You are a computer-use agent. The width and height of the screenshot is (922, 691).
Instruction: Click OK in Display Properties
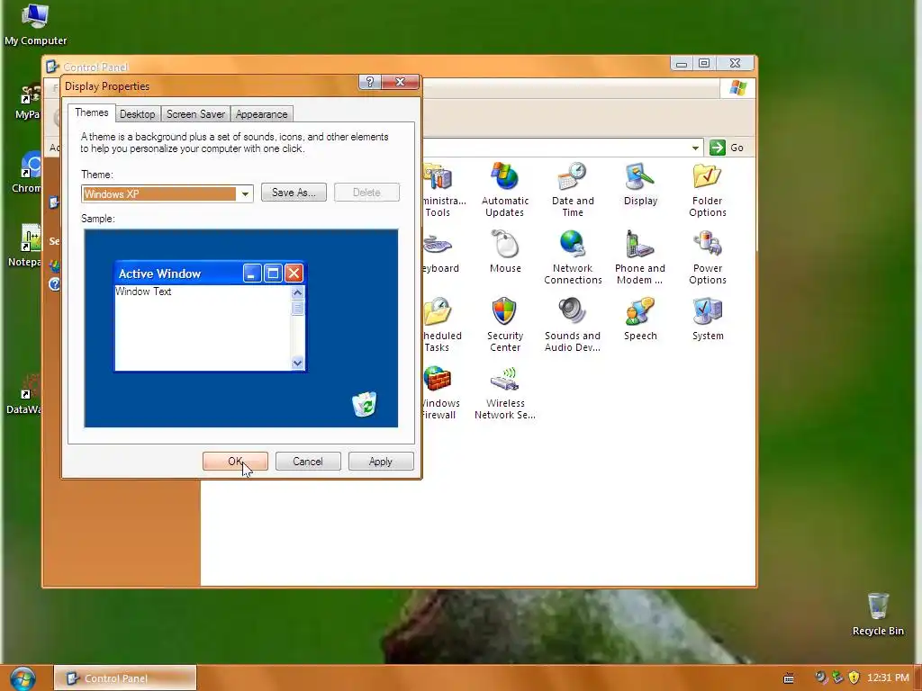[x=235, y=462]
